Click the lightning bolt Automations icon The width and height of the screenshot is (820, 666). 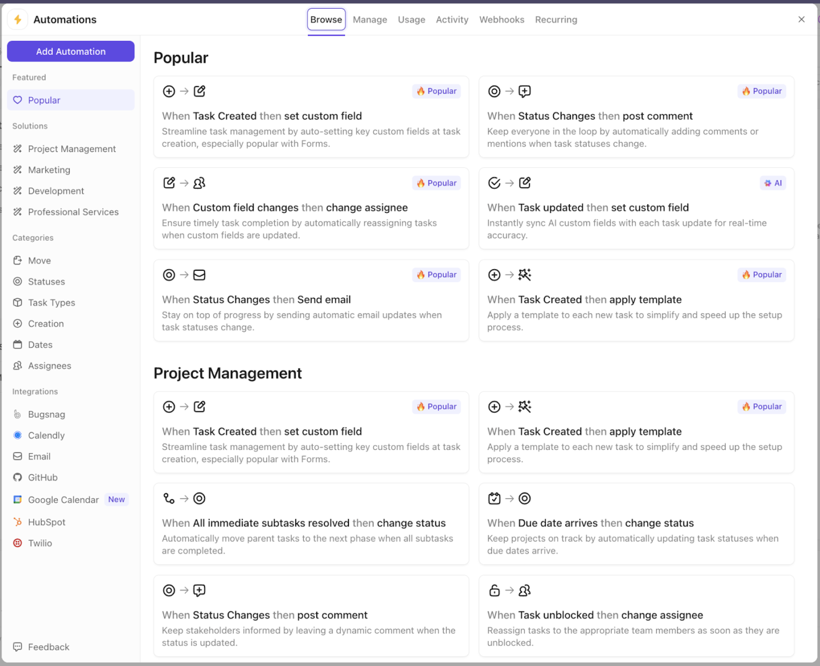[x=18, y=19]
